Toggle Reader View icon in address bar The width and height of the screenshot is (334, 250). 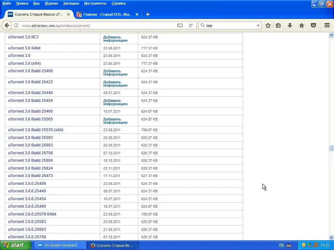[180, 25]
